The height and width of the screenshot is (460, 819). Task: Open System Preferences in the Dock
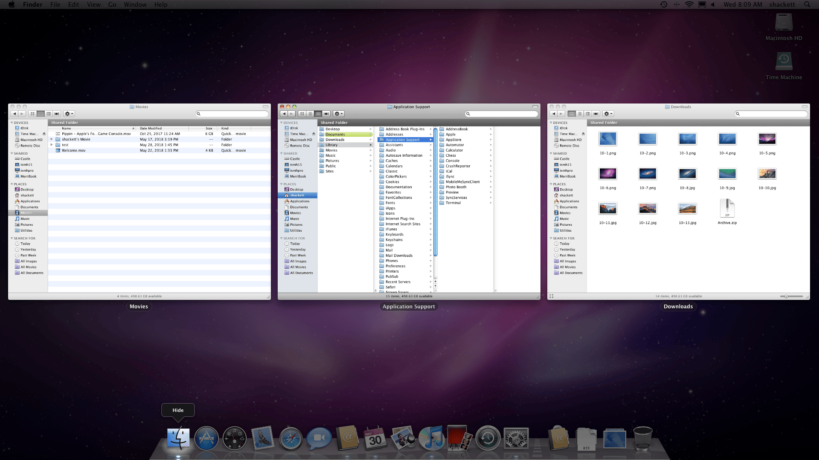(516, 439)
